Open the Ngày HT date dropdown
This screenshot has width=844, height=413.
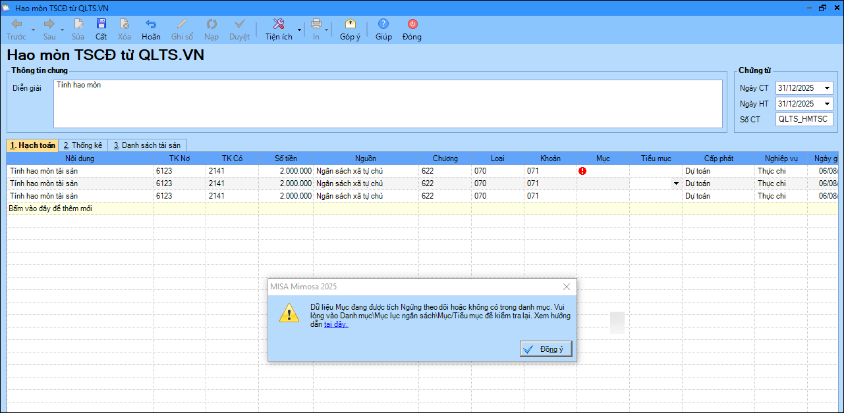pyautogui.click(x=828, y=103)
